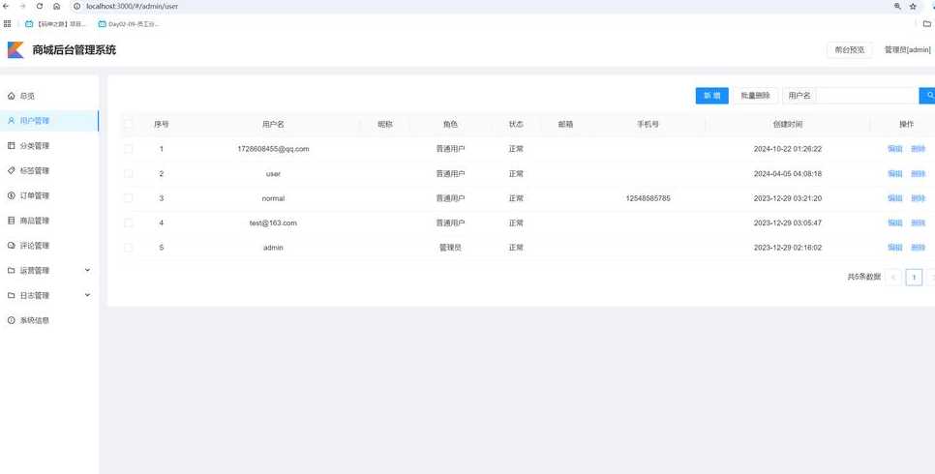Click the house icon beside 总览
935x474 pixels.
click(x=11, y=96)
